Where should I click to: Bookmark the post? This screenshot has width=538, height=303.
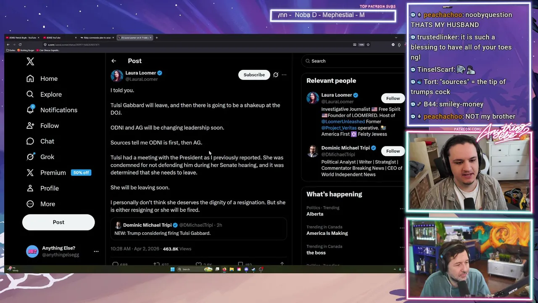click(x=240, y=265)
